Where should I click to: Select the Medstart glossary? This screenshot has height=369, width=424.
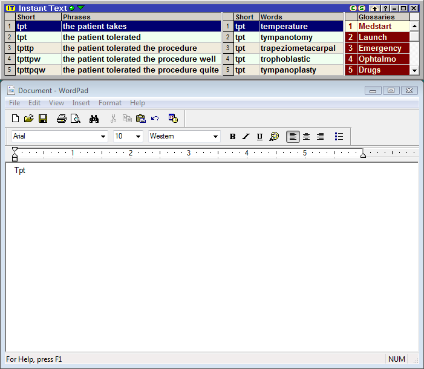coord(377,26)
